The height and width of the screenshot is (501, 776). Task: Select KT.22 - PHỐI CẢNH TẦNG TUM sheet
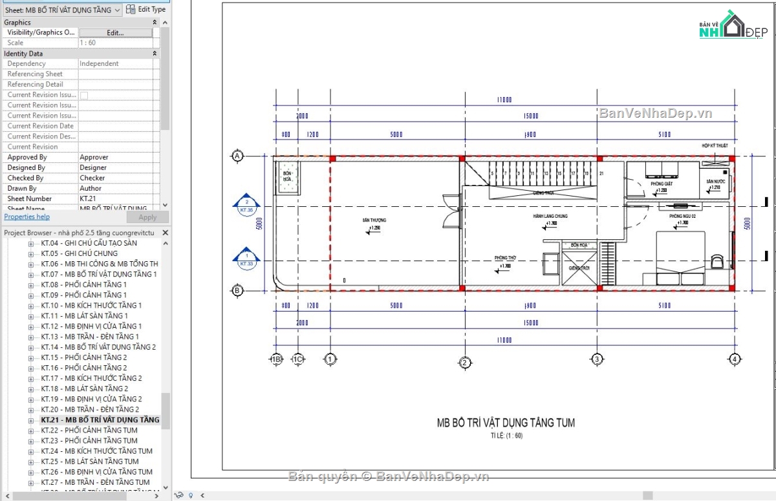click(89, 430)
